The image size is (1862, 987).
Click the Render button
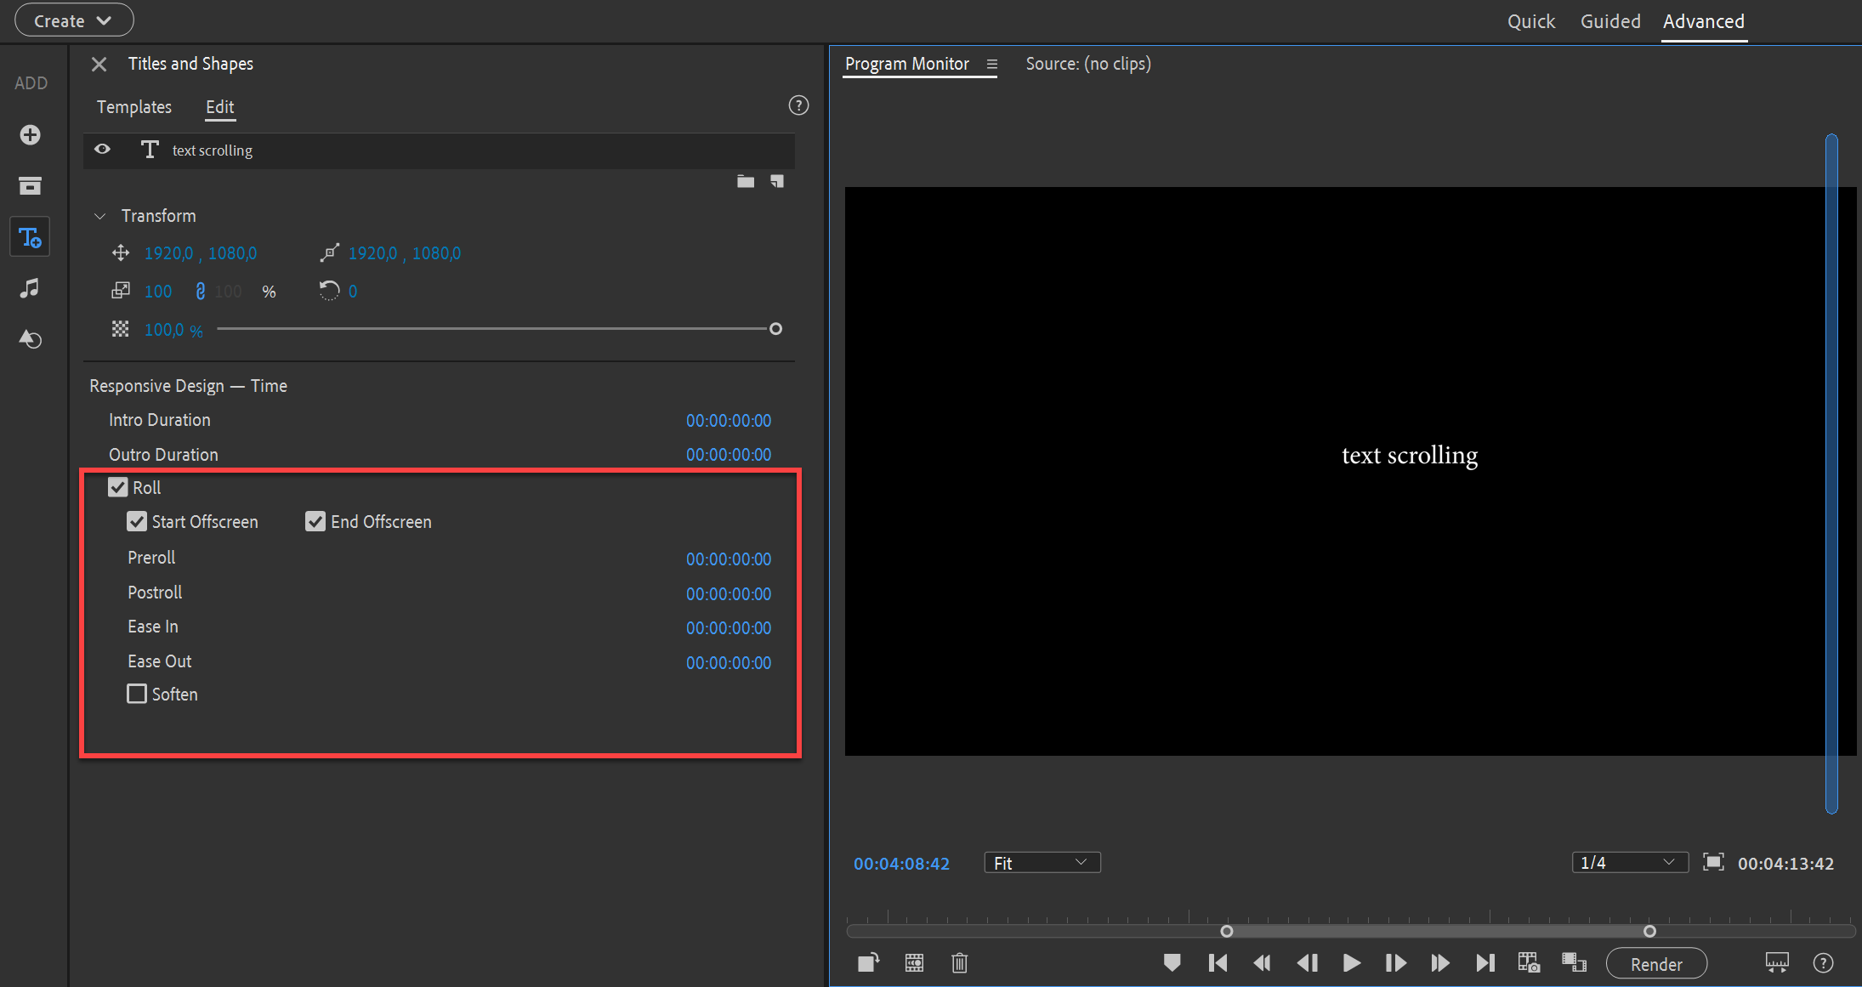coord(1656,963)
